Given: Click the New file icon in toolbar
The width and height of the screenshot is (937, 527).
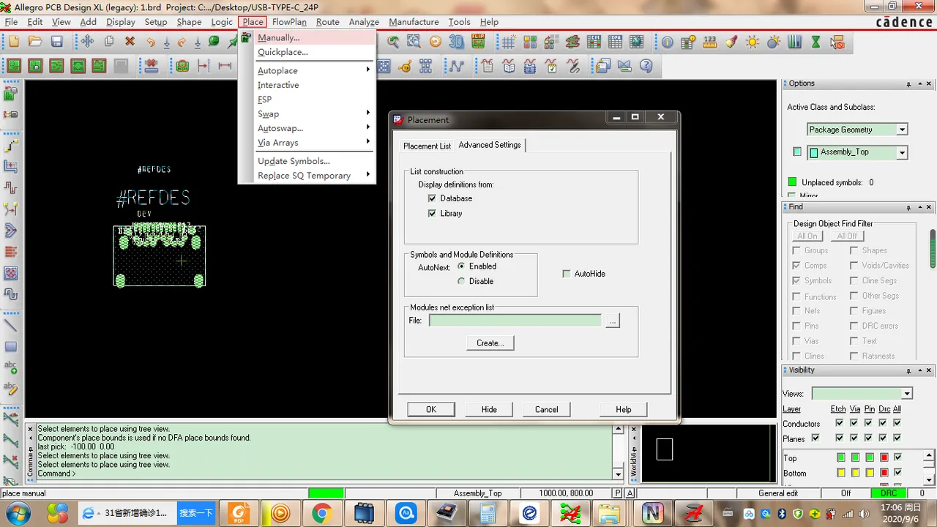Looking at the screenshot, I should [x=15, y=42].
